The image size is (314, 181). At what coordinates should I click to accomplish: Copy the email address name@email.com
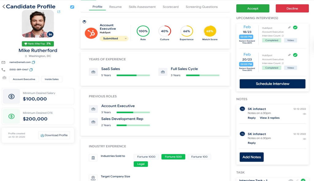click(33, 62)
